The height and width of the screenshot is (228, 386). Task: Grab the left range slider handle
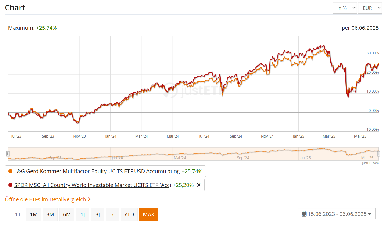8,154
